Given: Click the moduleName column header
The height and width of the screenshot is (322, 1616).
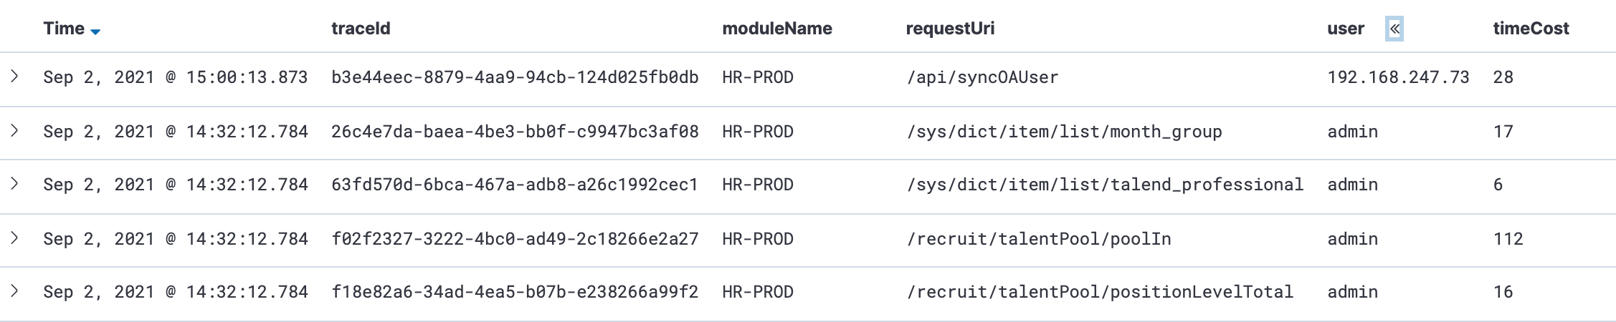Looking at the screenshot, I should 776,29.
